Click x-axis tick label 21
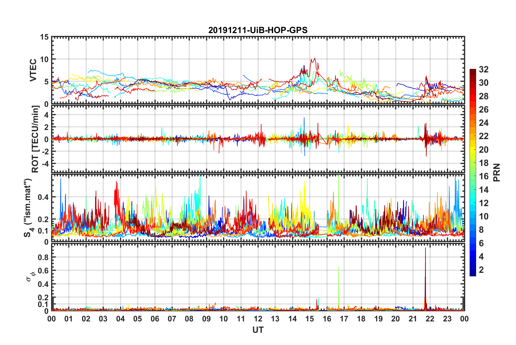516x345 pixels. [413, 319]
